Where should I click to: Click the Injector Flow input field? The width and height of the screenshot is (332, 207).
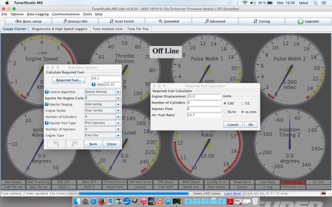tap(204, 109)
